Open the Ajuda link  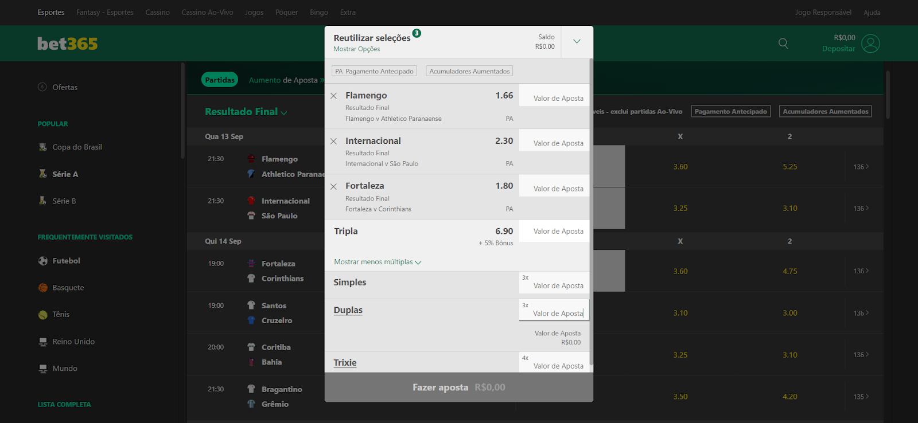872,13
